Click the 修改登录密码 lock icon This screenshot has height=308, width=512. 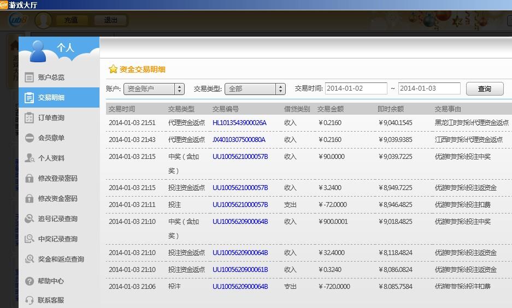(x=30, y=179)
